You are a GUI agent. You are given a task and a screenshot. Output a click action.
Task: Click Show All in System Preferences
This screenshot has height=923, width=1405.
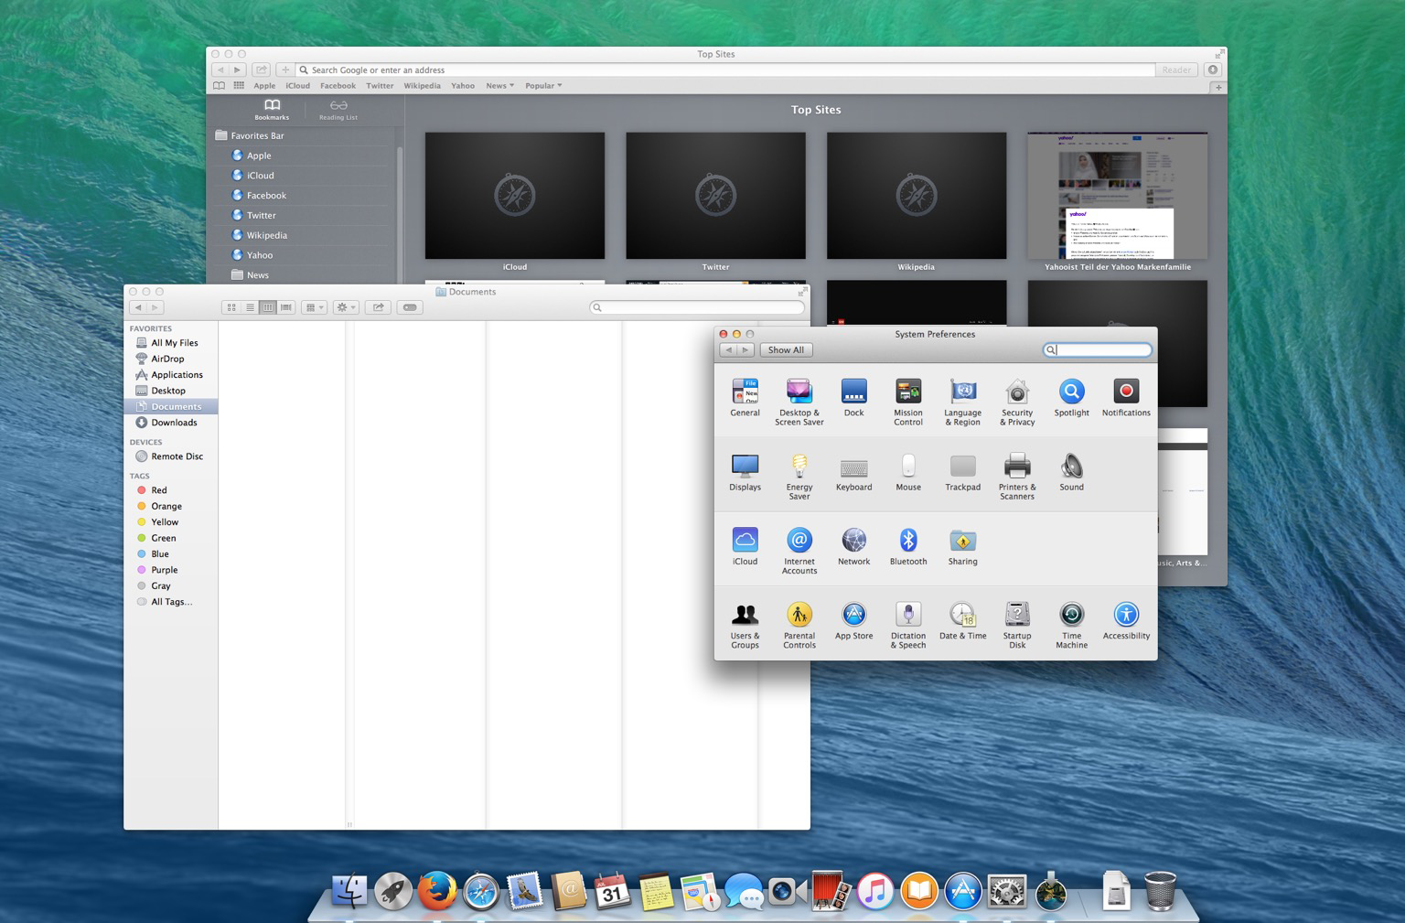click(x=786, y=350)
